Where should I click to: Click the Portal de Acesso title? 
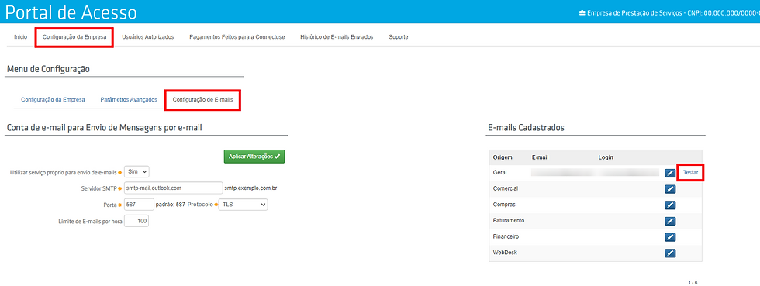(71, 12)
